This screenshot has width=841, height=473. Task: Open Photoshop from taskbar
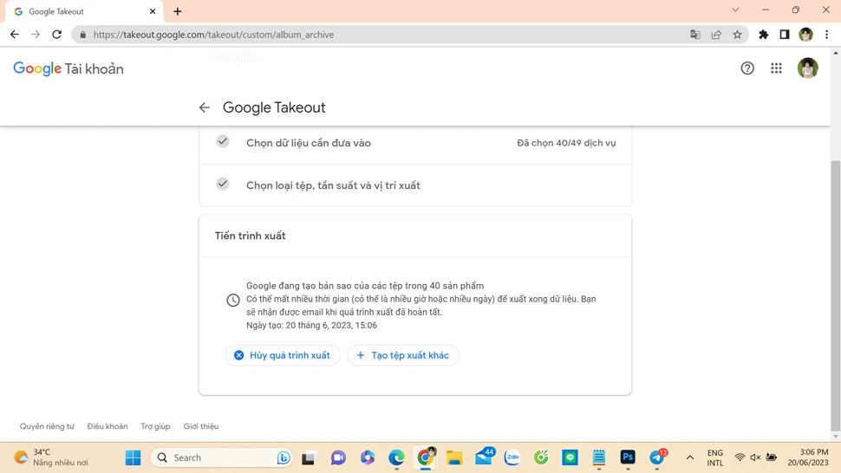coord(628,457)
